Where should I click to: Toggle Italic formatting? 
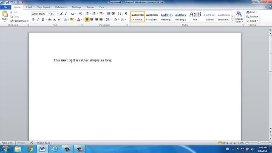(x=38, y=20)
